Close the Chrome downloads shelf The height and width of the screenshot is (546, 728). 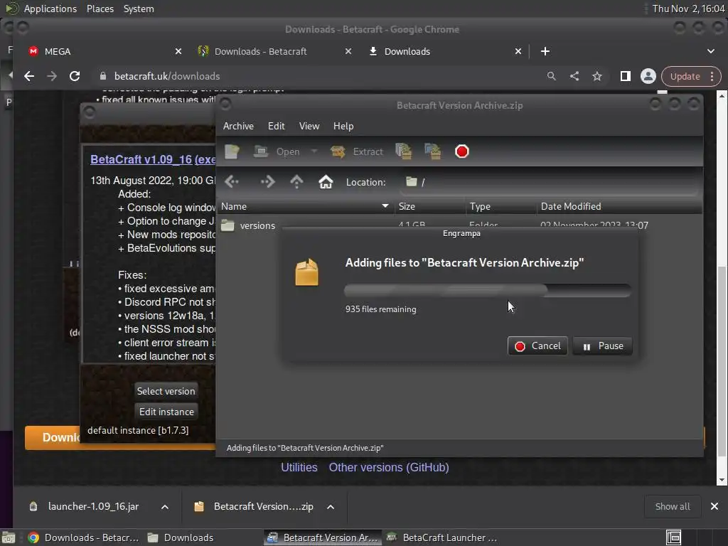click(x=714, y=506)
